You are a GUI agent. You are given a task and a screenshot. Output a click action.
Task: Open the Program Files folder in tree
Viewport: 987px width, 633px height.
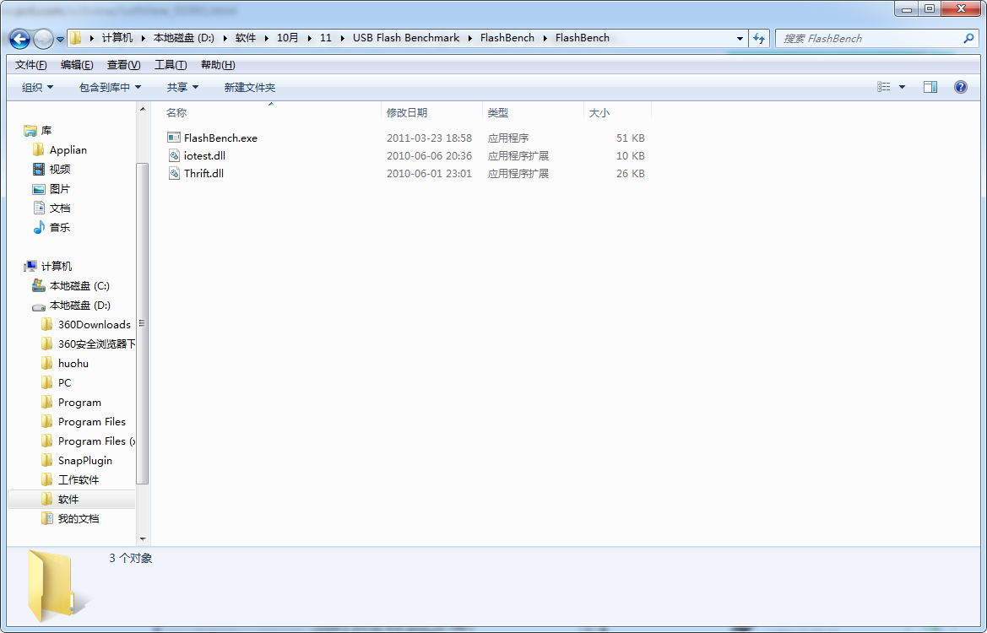tap(92, 422)
